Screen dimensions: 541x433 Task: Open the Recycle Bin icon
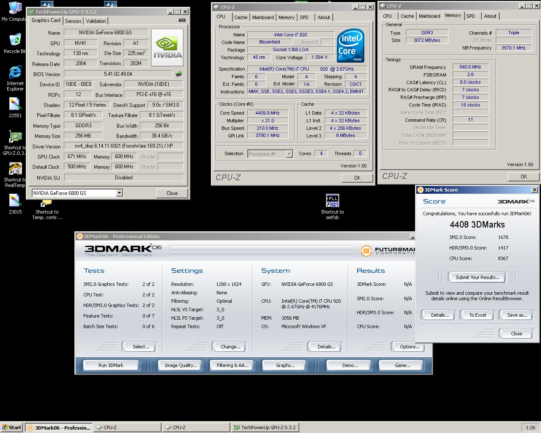15,43
